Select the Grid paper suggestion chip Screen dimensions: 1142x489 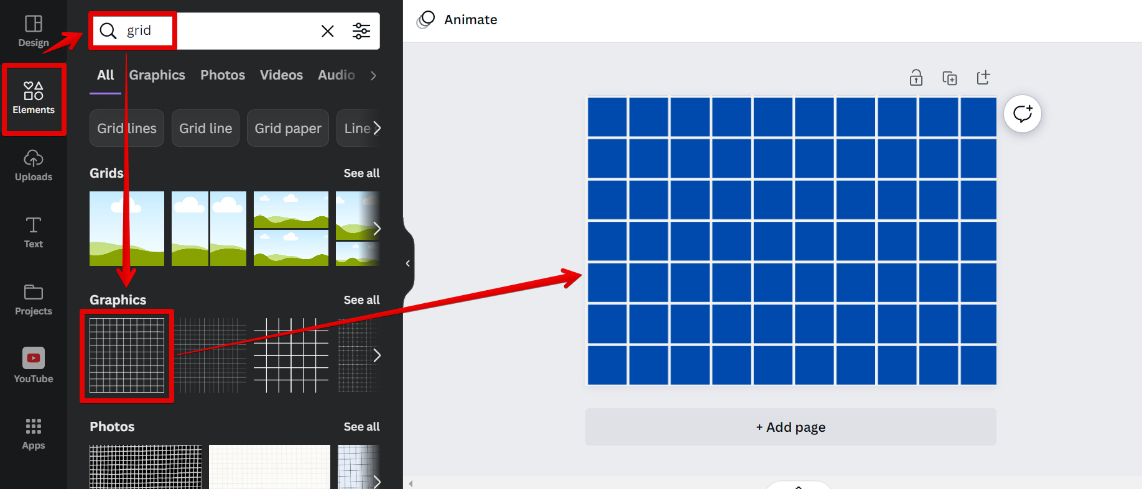point(288,129)
